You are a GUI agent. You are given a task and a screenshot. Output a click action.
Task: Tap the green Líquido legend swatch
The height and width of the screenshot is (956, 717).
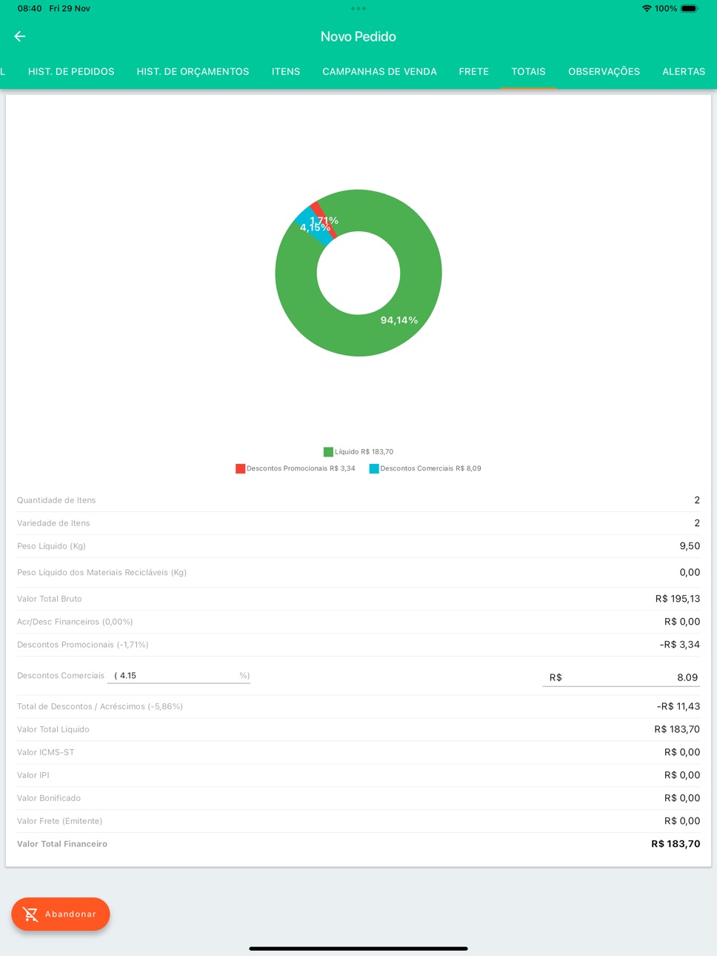(x=328, y=452)
